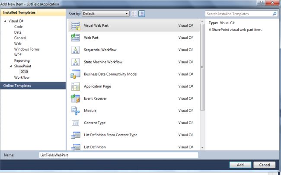The image size is (281, 175).
Task: Click the Content Type template icon
Action: tap(76, 123)
